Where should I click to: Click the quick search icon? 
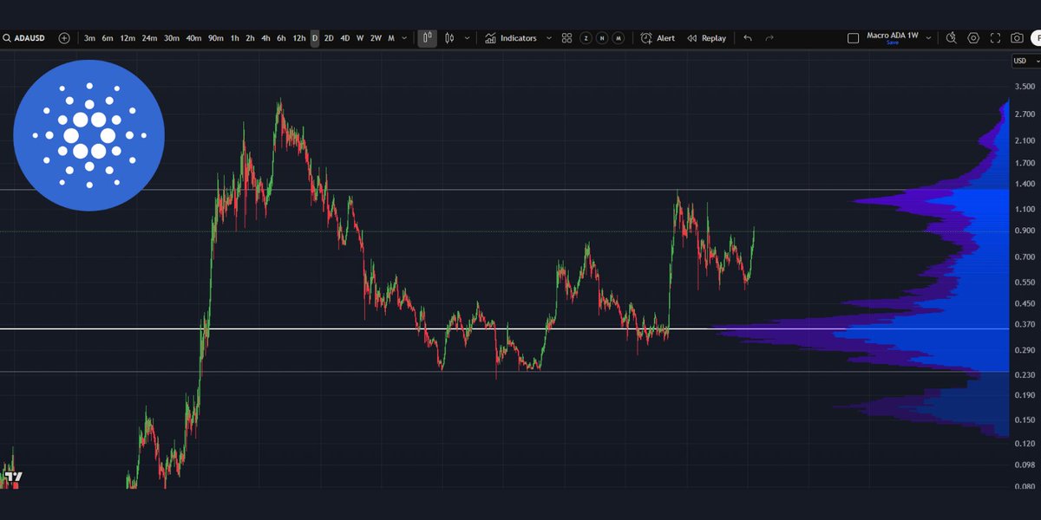coord(952,38)
